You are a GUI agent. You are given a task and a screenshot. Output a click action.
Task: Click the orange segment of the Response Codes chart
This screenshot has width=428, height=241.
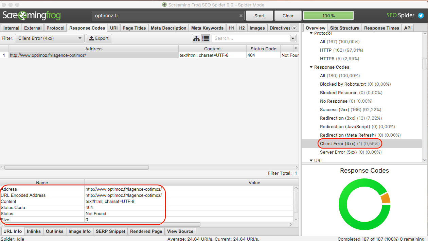click(386, 198)
